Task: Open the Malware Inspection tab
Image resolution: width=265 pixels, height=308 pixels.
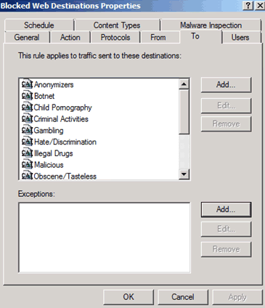Action: pyautogui.click(x=211, y=25)
